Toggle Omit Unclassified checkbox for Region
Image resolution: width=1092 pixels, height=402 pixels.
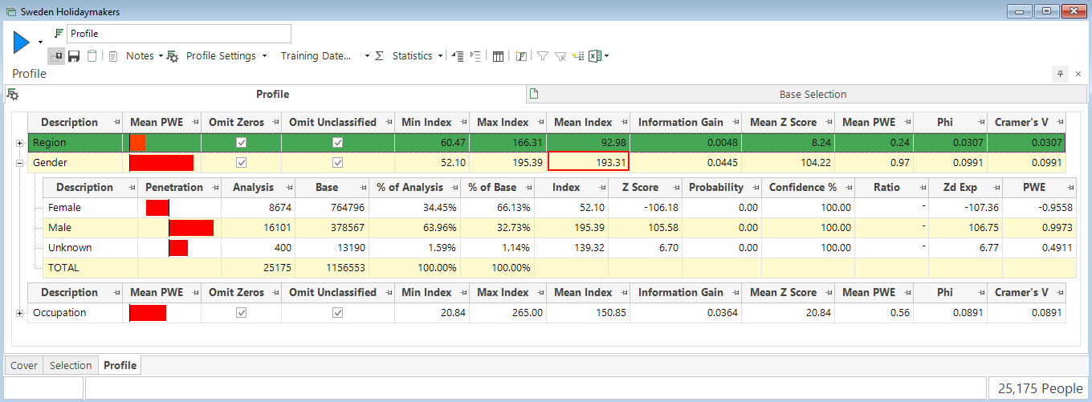click(338, 143)
